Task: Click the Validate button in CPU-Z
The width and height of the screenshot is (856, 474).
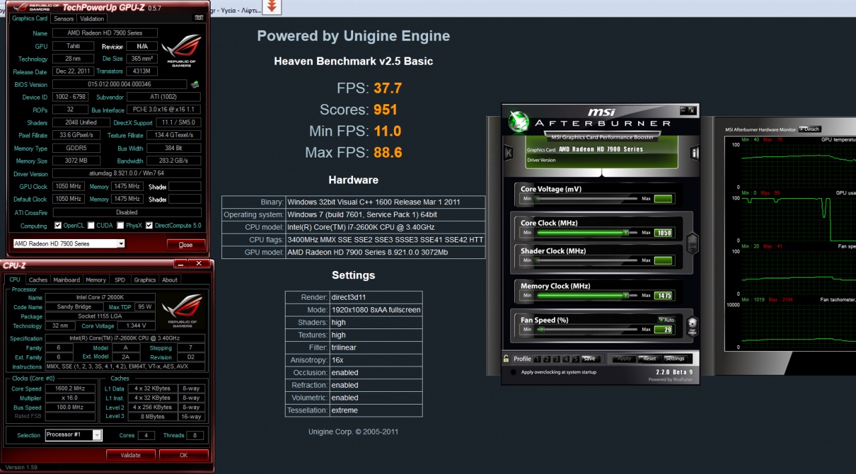Action: [130, 455]
